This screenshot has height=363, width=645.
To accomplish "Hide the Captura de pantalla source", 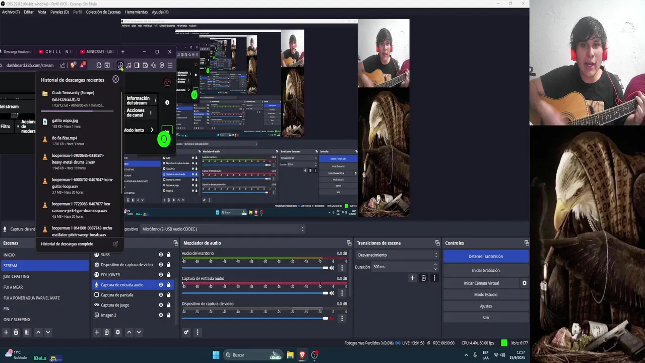I will tap(161, 295).
